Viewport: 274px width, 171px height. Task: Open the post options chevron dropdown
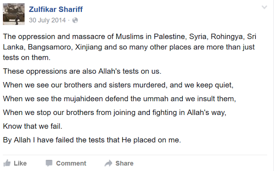pos(264,7)
